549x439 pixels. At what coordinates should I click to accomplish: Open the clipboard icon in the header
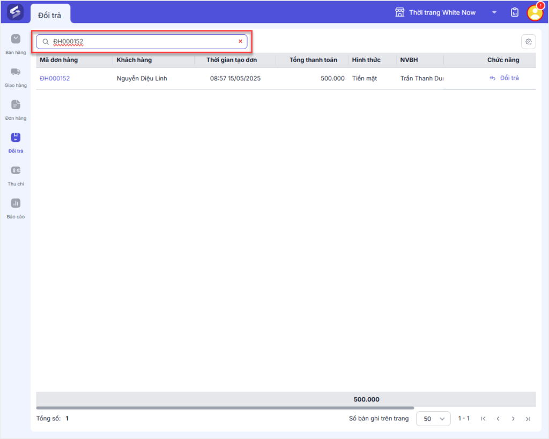(x=514, y=13)
